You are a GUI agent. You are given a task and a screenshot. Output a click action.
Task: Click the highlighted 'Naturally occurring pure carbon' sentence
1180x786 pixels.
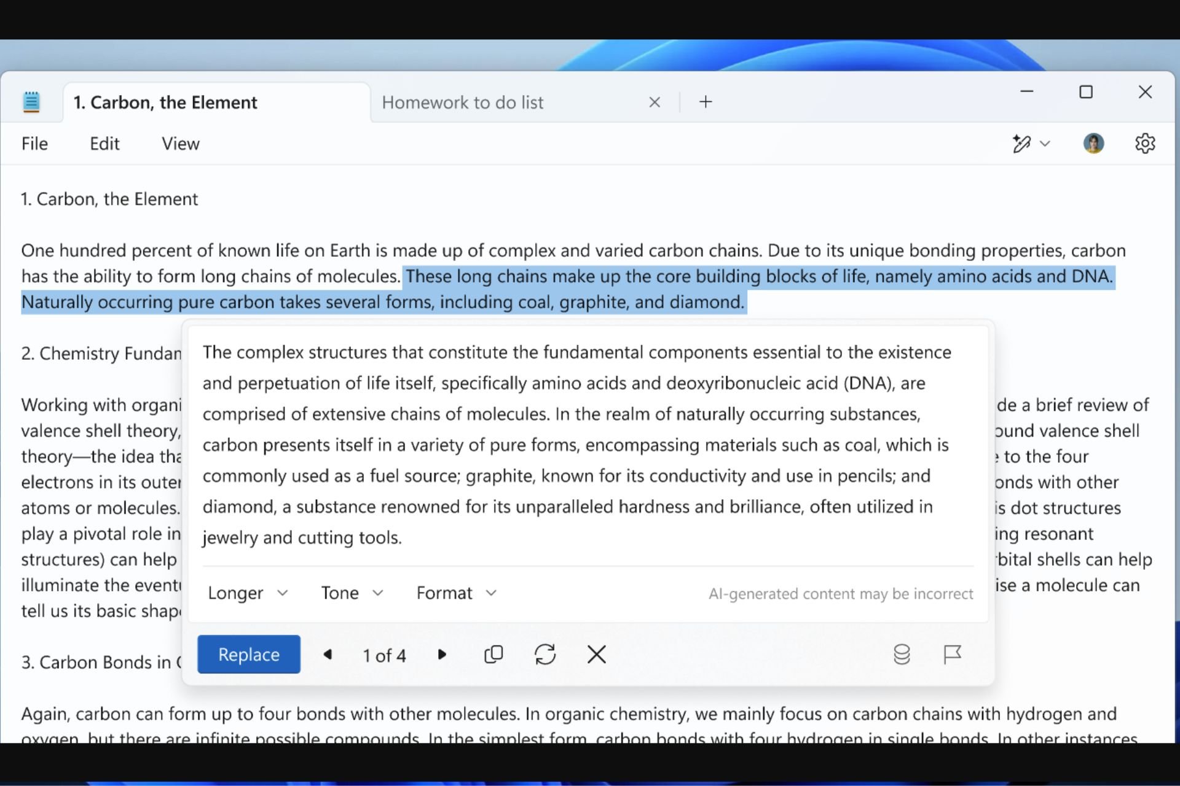pyautogui.click(x=383, y=302)
